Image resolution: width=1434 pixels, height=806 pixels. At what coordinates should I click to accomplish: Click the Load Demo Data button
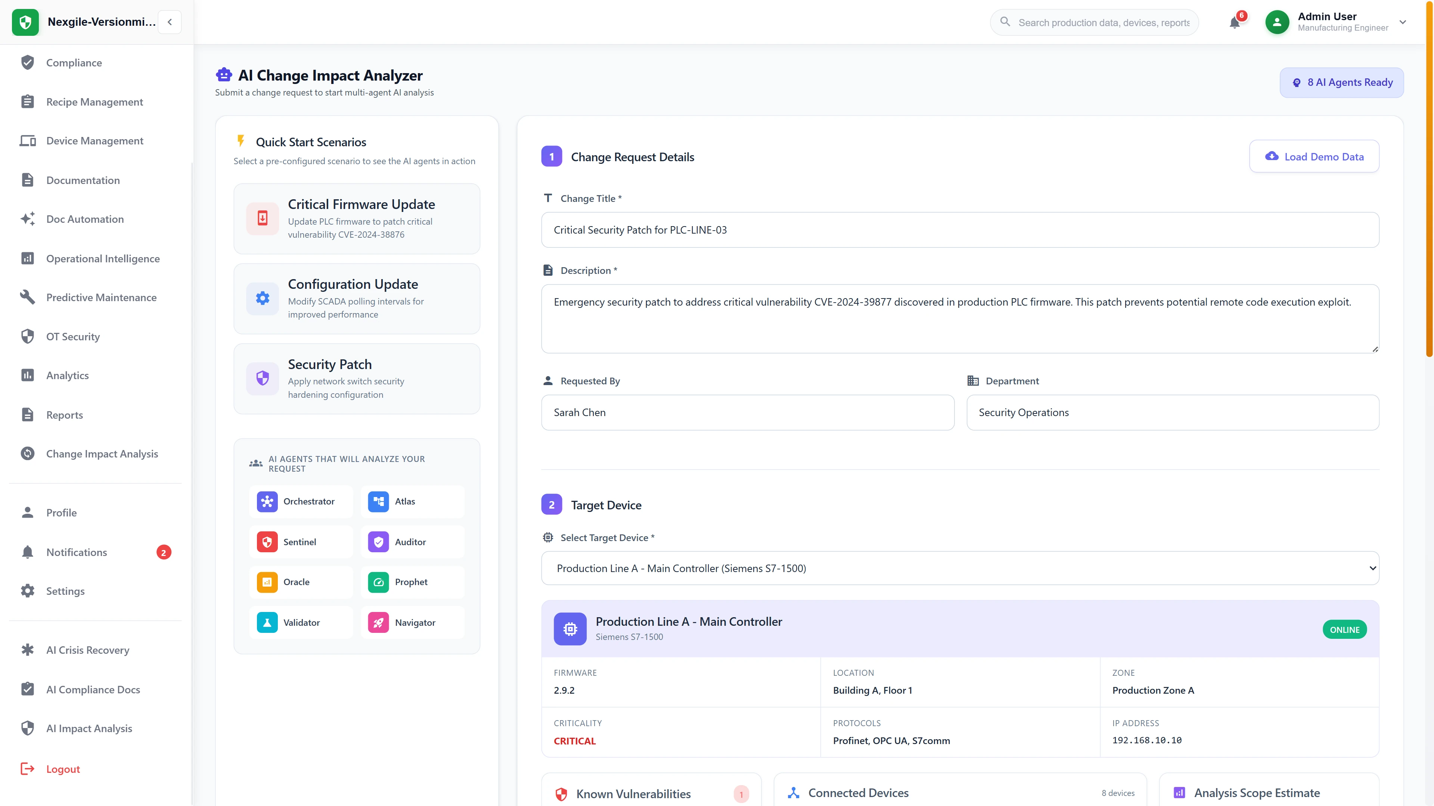tap(1314, 156)
